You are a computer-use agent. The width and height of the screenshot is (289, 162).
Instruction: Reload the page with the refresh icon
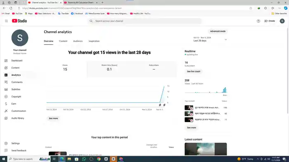11,8
